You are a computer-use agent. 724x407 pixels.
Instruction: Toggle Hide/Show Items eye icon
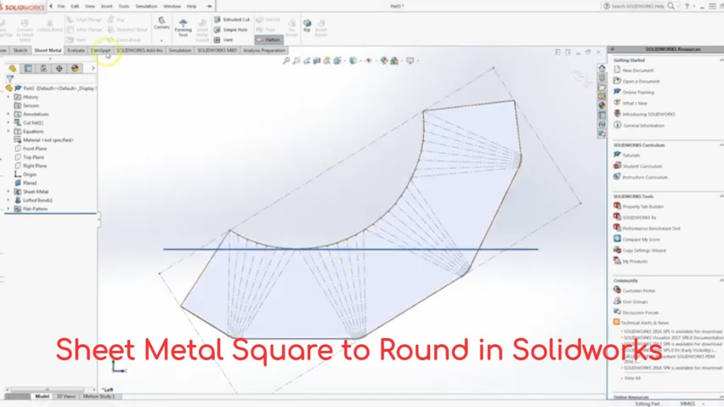(x=369, y=60)
